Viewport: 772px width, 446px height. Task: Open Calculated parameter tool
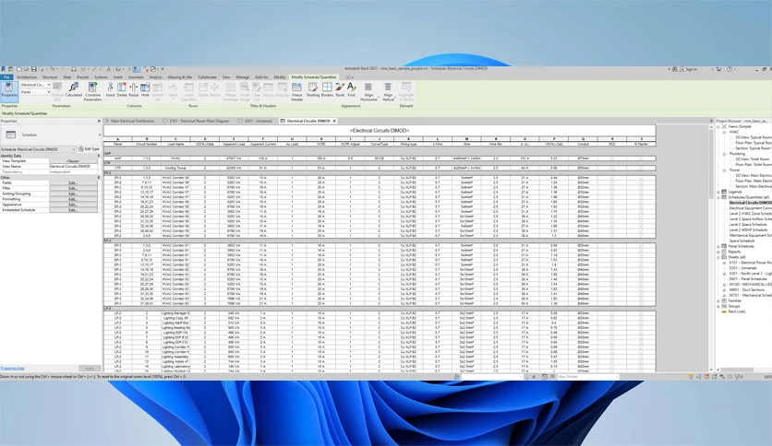click(73, 90)
